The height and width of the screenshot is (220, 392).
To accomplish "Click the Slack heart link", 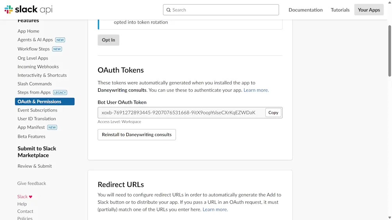I will click(x=25, y=197).
